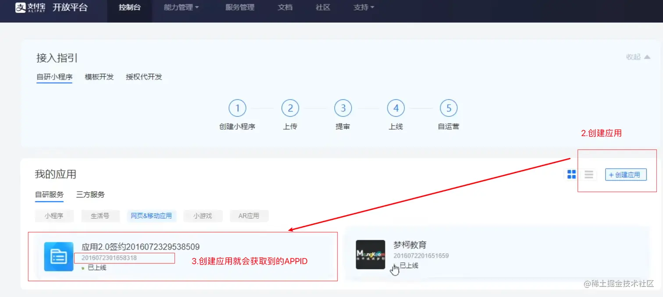The height and width of the screenshot is (297, 663).
Task: Click step 1 circle 创建小程序
Action: tap(237, 108)
